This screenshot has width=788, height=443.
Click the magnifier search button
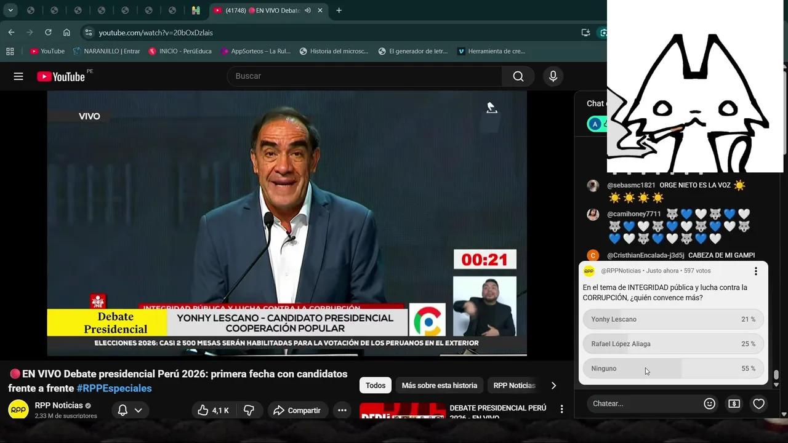518,76
